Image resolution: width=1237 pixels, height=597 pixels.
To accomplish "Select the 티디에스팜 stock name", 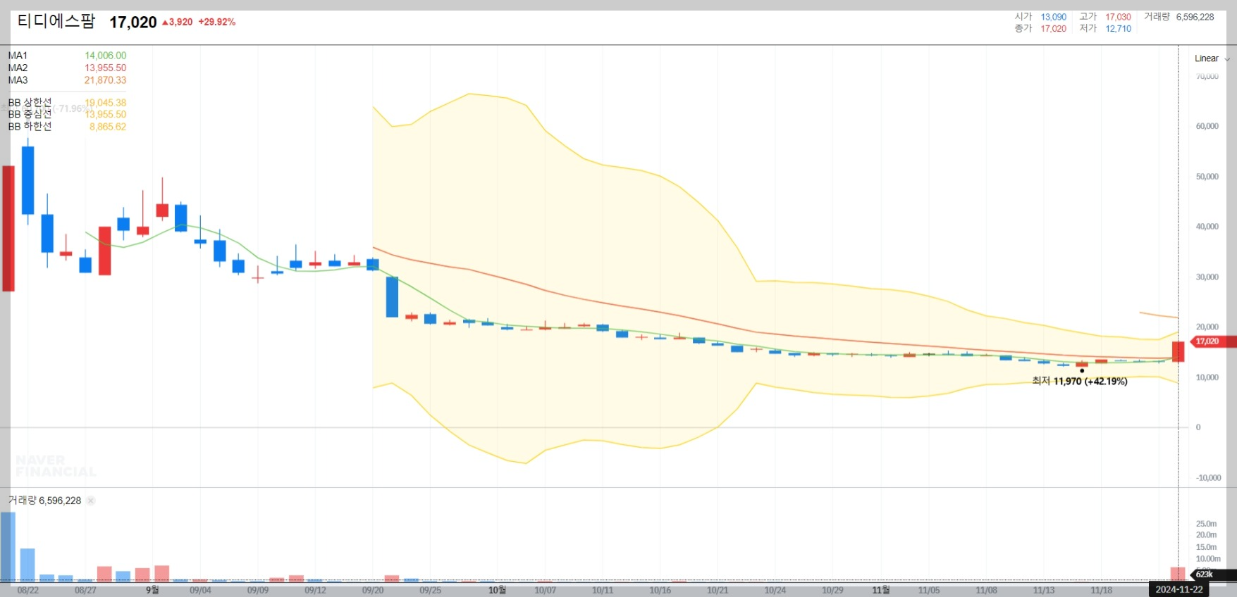I will click(56, 21).
